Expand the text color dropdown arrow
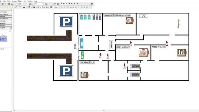 pos(26,7)
